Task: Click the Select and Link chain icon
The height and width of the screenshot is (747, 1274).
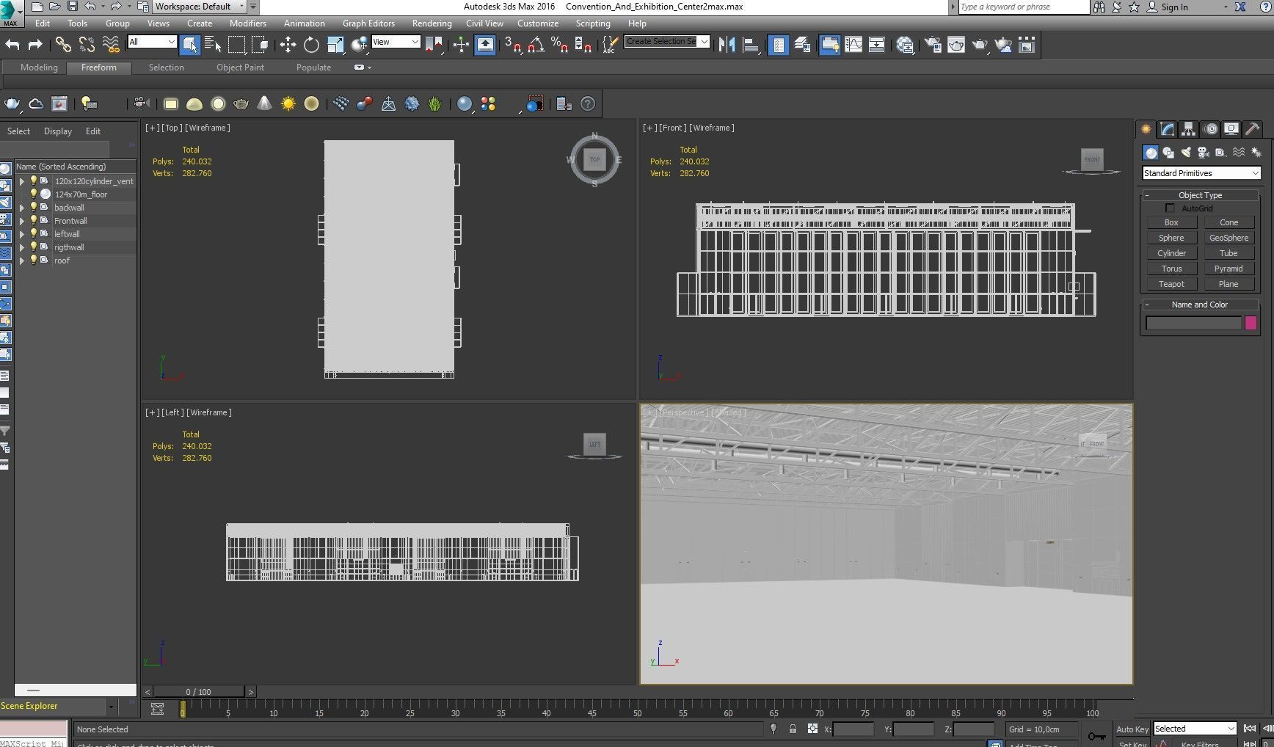Action: click(63, 45)
